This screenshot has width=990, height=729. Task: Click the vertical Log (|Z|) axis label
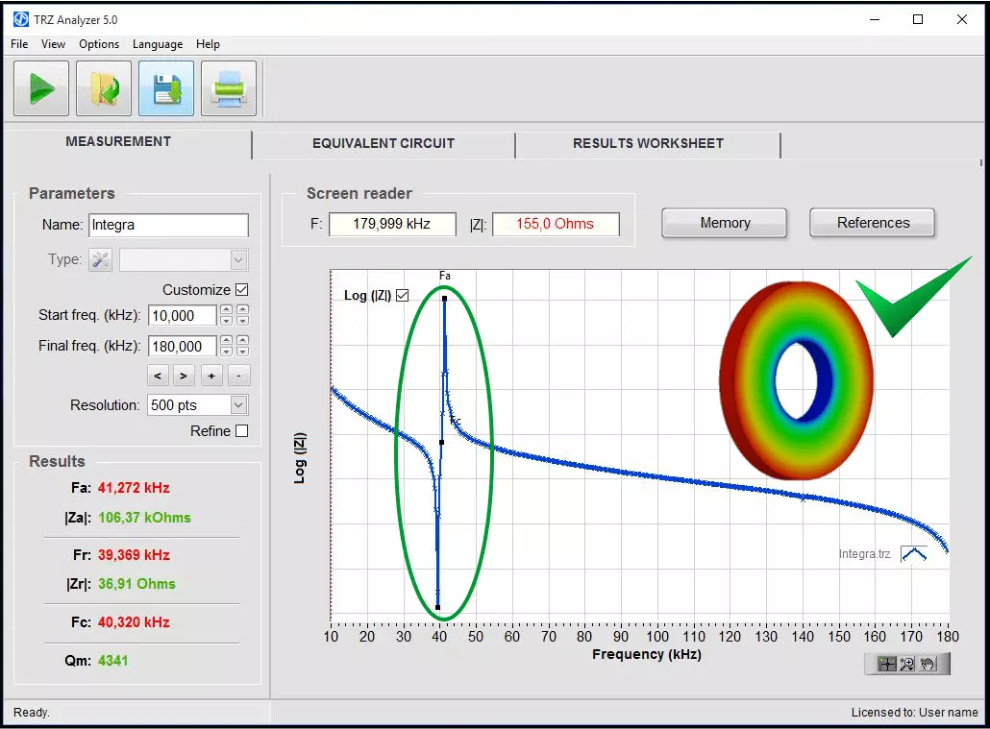[x=300, y=458]
